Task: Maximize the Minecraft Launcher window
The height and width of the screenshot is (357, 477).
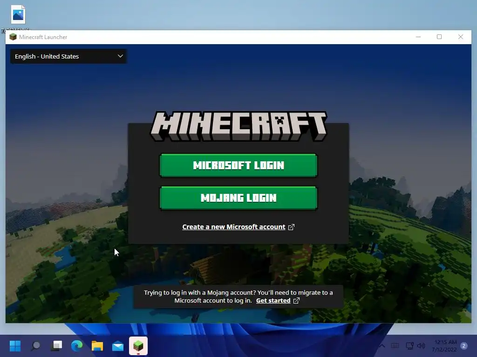Action: [x=439, y=37]
